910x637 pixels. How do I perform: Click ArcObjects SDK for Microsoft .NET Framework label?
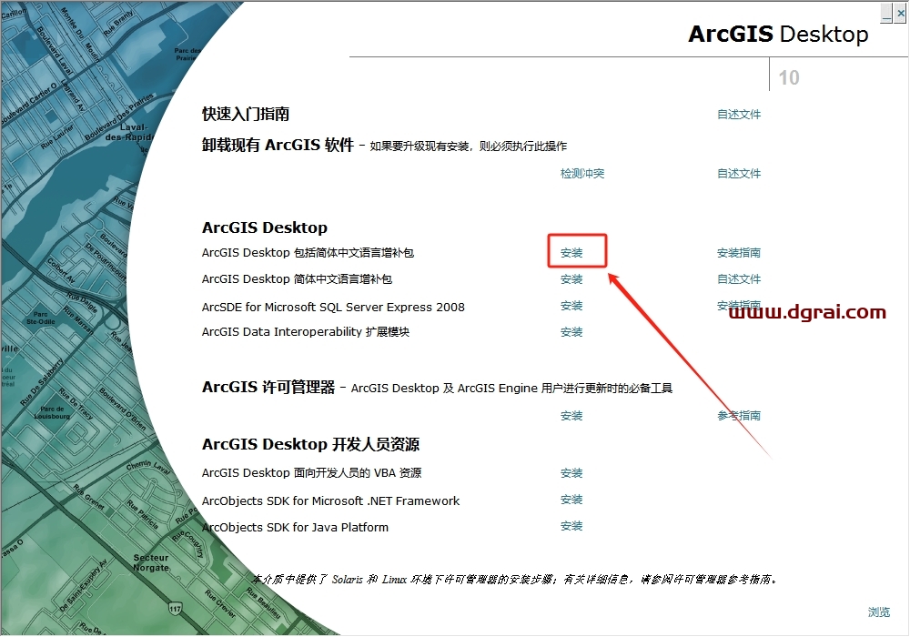[330, 500]
